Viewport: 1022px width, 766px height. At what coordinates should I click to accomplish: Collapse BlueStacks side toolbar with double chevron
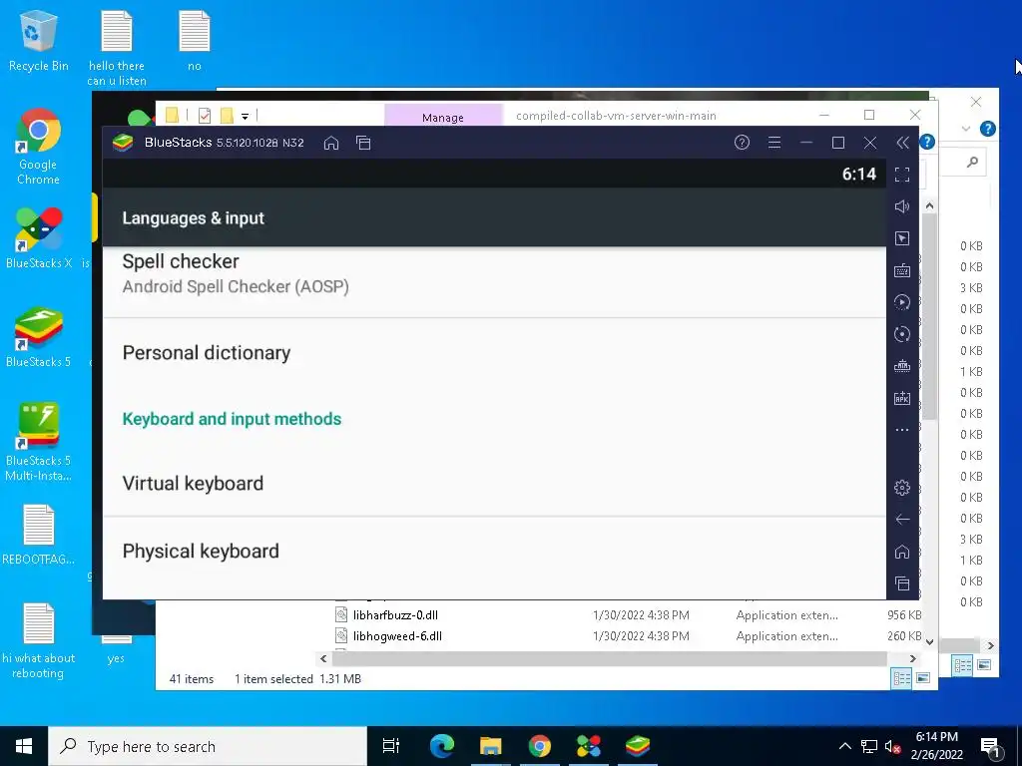pyautogui.click(x=902, y=143)
